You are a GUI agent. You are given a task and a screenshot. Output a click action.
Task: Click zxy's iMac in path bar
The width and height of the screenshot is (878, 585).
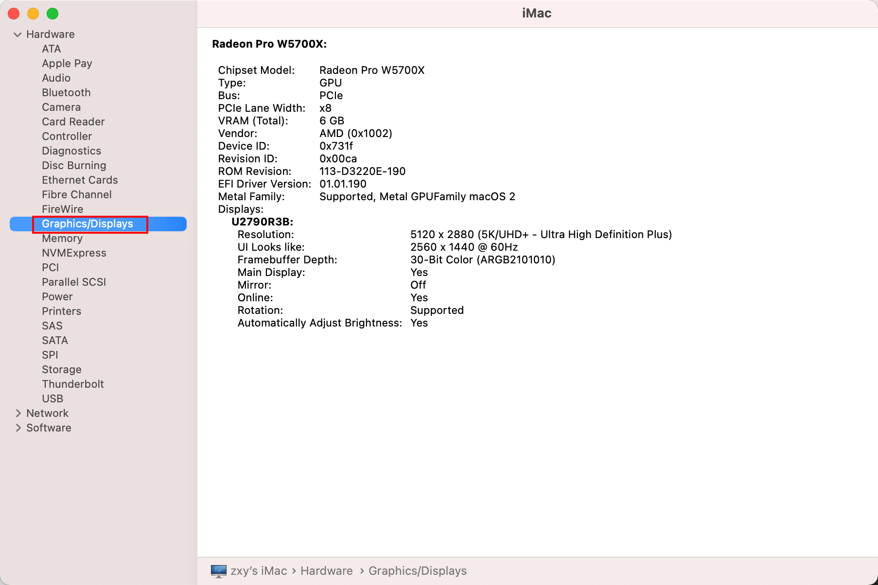click(x=259, y=571)
